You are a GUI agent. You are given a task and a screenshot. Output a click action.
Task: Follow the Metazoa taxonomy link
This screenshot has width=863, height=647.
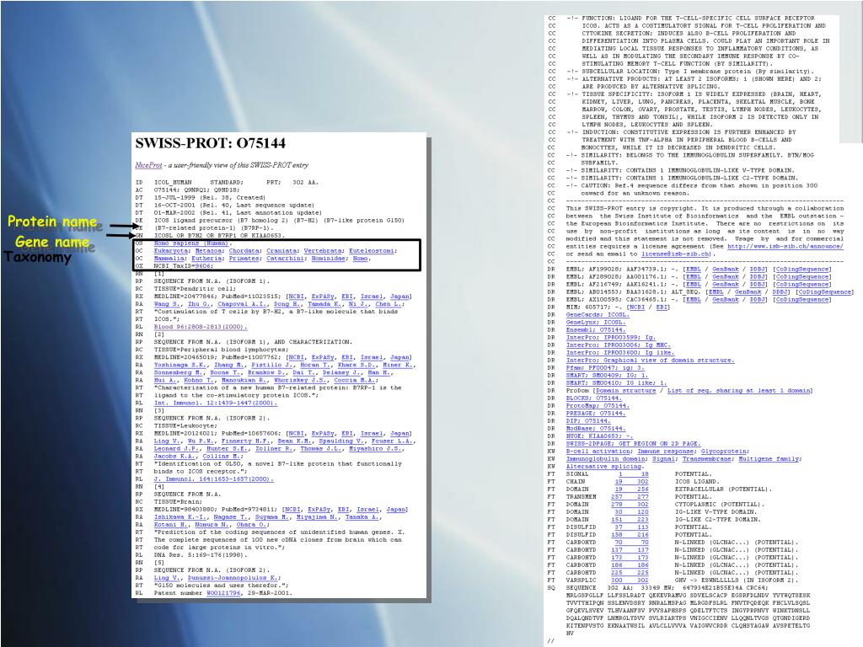209,251
